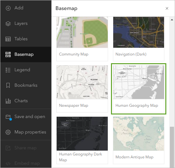Image resolution: width=175 pixels, height=168 pixels.
Task: Click the Save and open folder icon
Action: pyautogui.click(x=8, y=117)
